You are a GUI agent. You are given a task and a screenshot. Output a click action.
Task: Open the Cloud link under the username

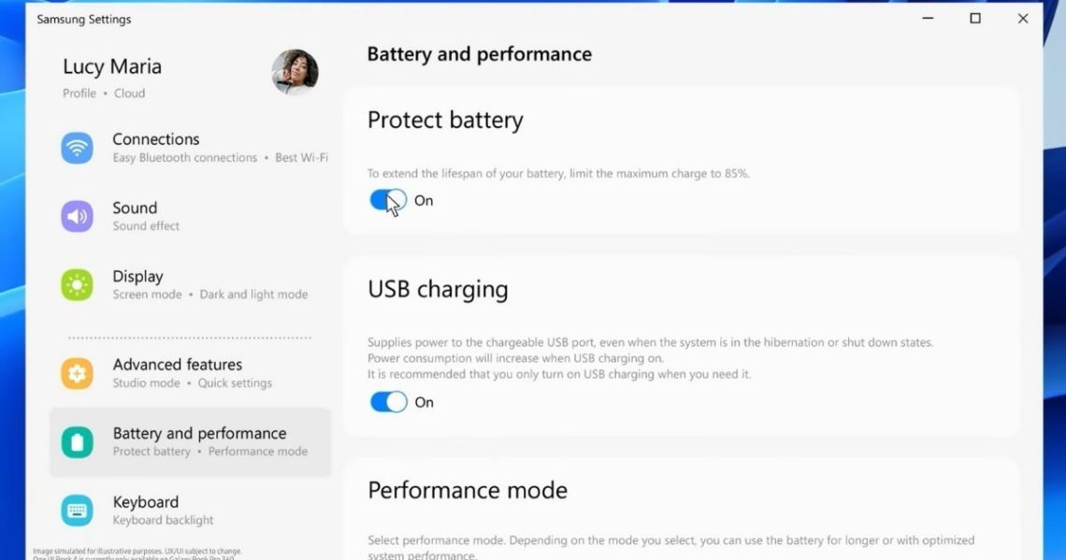[x=129, y=93]
